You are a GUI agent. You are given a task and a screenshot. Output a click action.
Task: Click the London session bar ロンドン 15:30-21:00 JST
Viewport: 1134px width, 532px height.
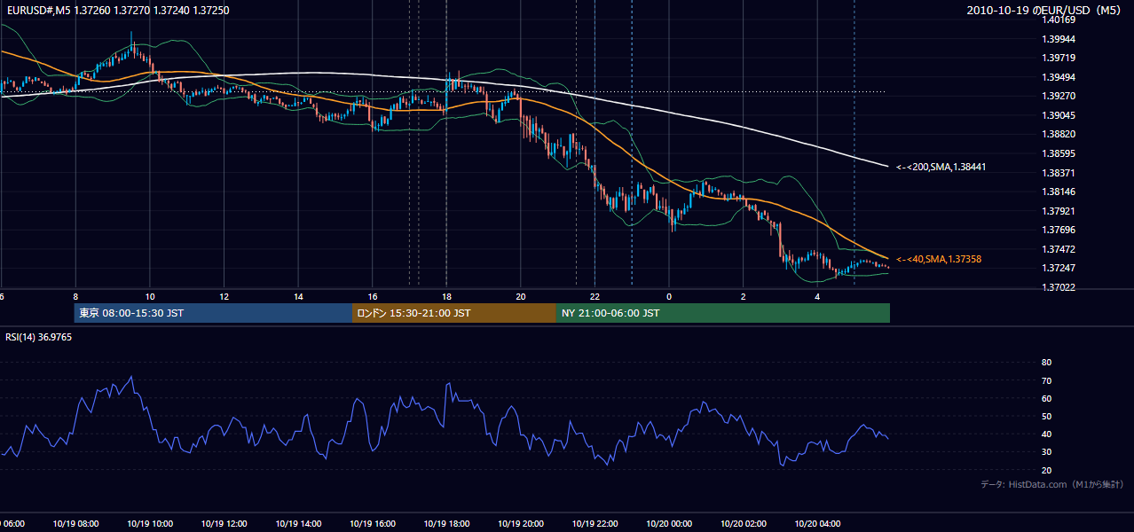click(454, 313)
